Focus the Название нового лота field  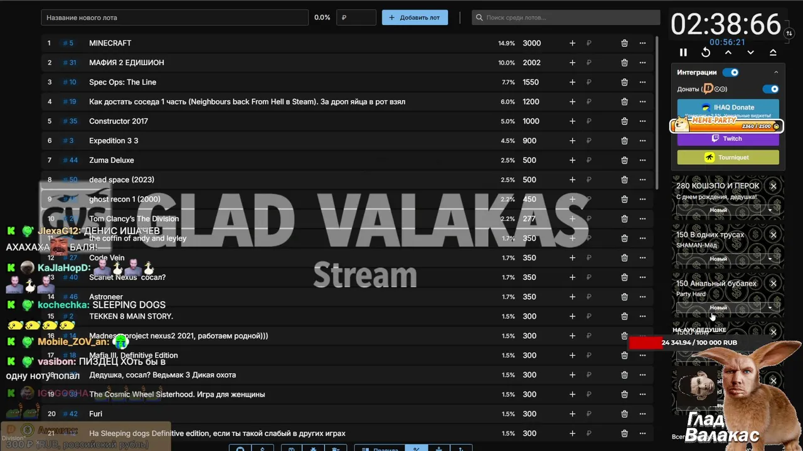coord(174,18)
